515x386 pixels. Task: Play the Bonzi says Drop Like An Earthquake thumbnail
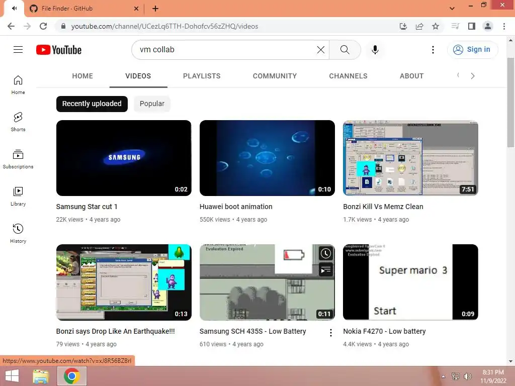click(x=124, y=282)
